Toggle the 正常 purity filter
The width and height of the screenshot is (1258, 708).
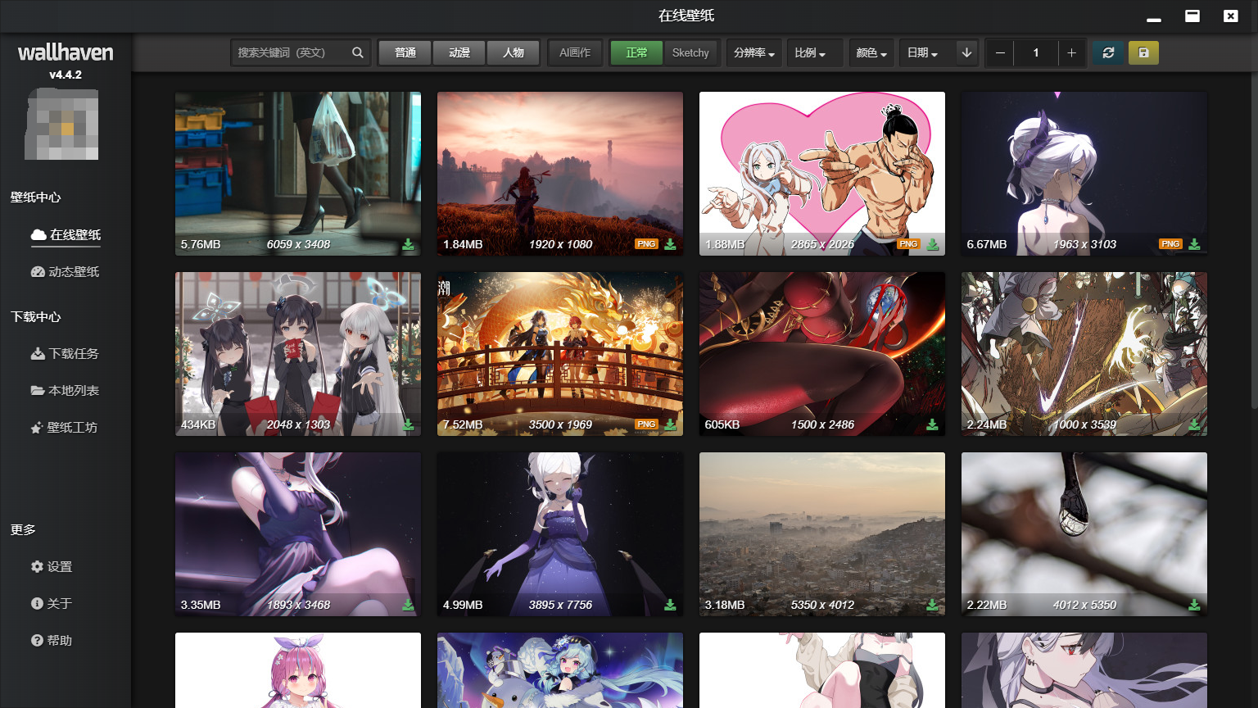[x=636, y=52]
